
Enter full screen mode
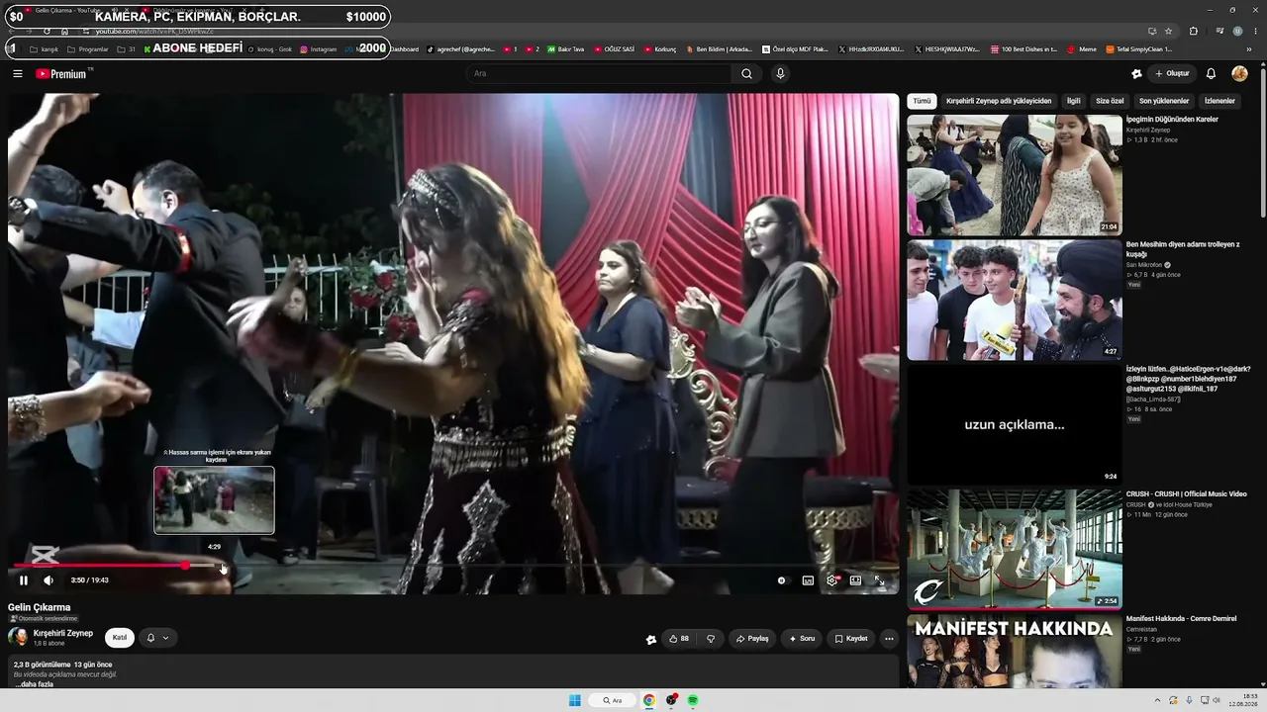[879, 580]
